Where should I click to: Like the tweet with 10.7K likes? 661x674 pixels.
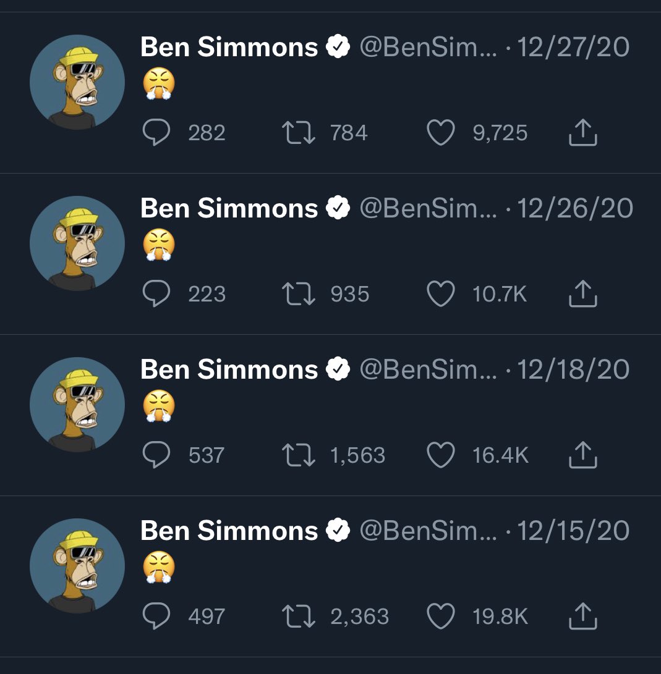pyautogui.click(x=441, y=294)
